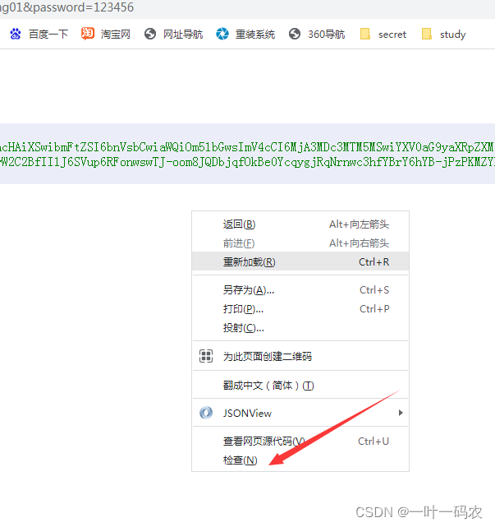Click the green token line starting cHAiXSwibmFt
The width and height of the screenshot is (495, 527).
click(247, 147)
